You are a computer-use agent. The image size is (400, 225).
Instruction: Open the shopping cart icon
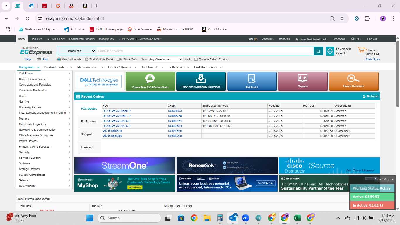click(361, 50)
